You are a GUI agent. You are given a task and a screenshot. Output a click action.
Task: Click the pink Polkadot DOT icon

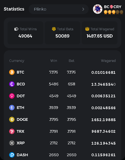click(12, 96)
